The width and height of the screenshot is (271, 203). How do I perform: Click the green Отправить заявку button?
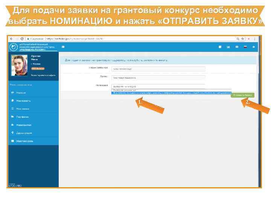coord(242,95)
